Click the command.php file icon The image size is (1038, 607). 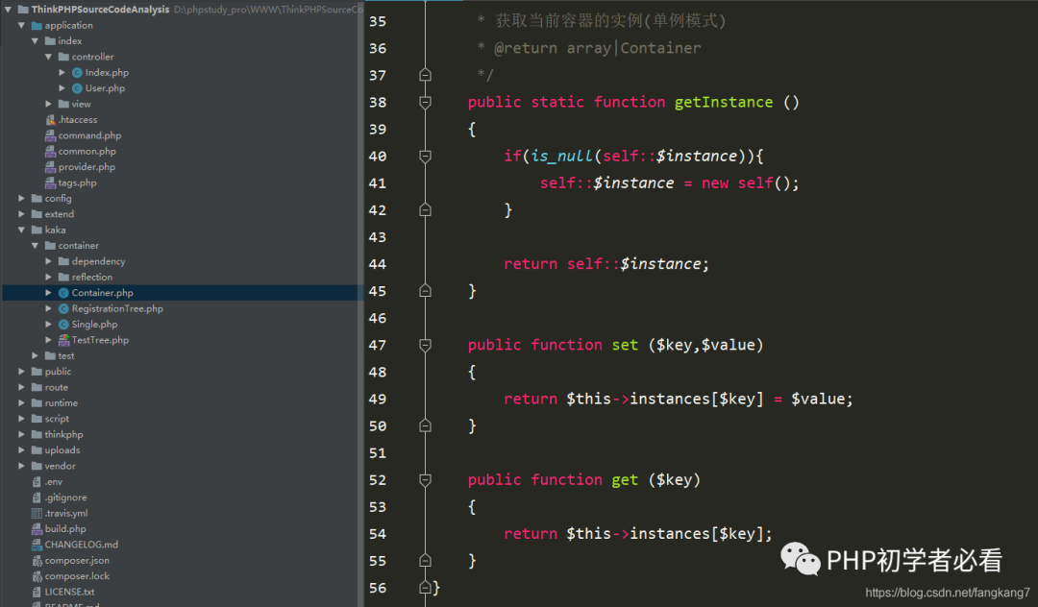click(x=50, y=135)
